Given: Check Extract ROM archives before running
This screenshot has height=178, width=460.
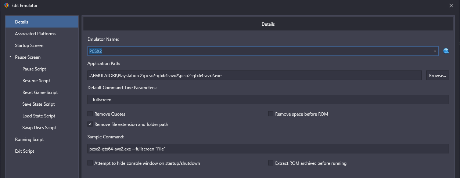Looking at the screenshot, I should click(x=271, y=163).
